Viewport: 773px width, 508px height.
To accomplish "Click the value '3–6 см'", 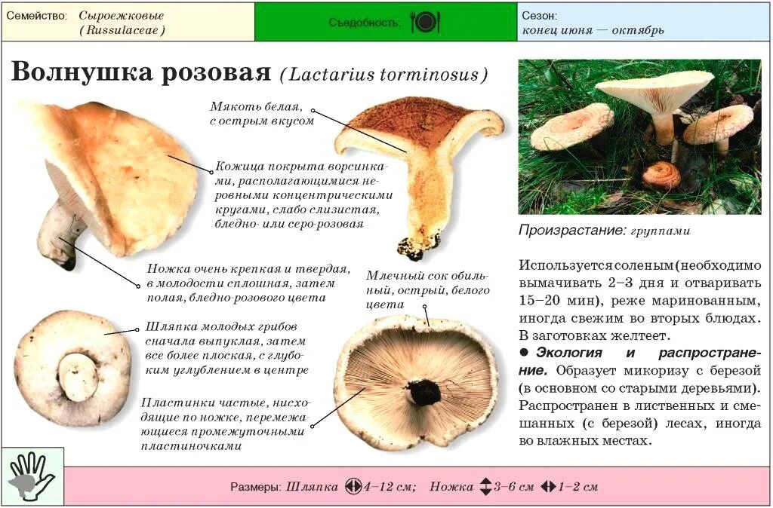I will tap(513, 487).
